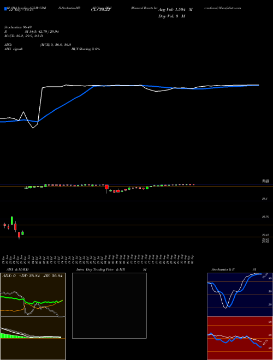This screenshot has height=360, width=273.
Task: Select the 'Stochastics & R' panel heading
Action: click(223, 269)
